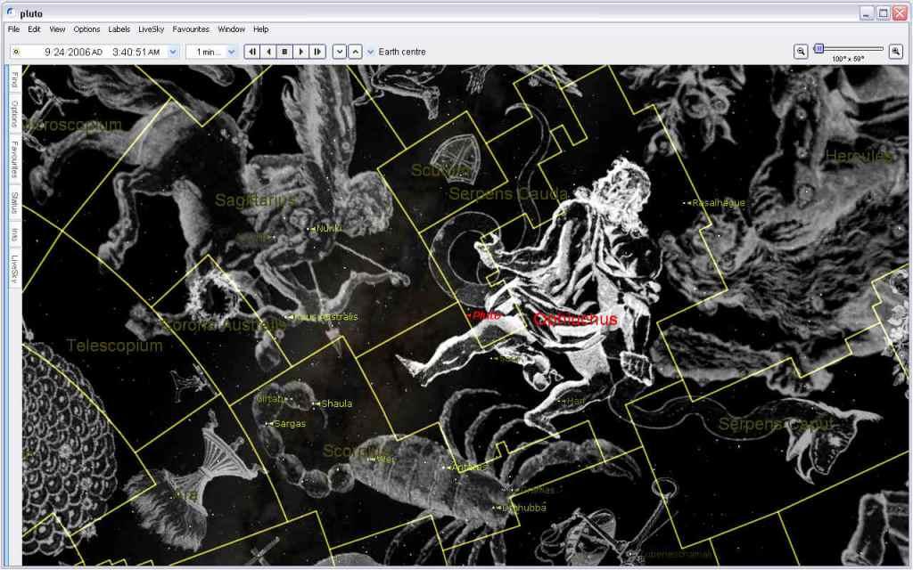Viewport: 913px width, 570px height.
Task: Click the Hercules constellation label
Action: pyautogui.click(x=859, y=156)
